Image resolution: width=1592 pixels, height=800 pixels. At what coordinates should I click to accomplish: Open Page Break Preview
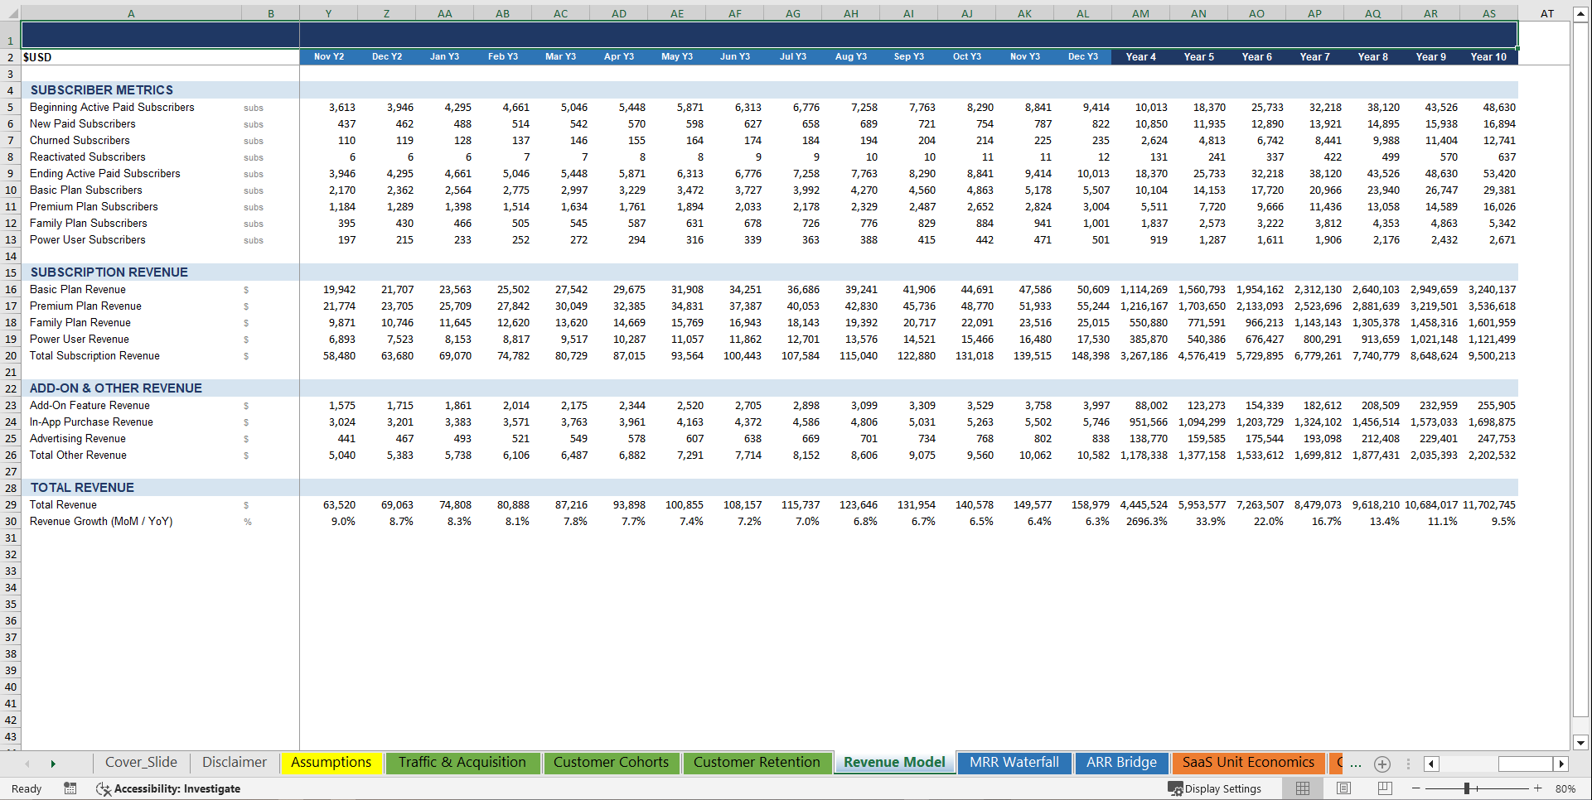(x=1385, y=788)
